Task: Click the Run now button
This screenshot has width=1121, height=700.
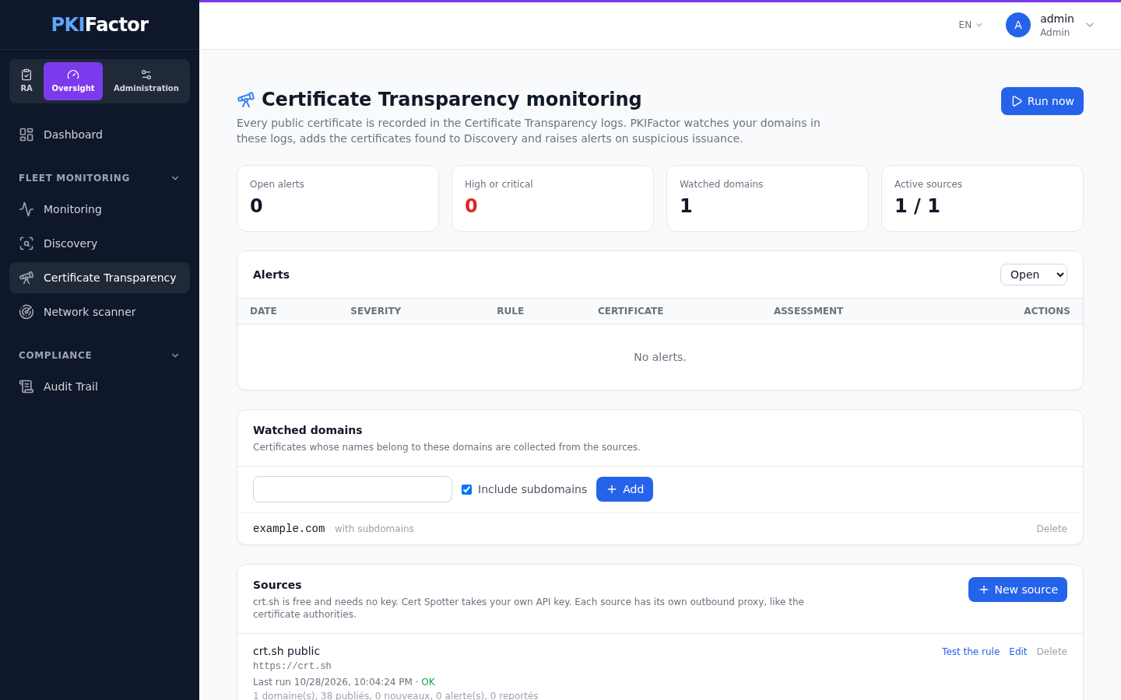Action: click(x=1042, y=101)
